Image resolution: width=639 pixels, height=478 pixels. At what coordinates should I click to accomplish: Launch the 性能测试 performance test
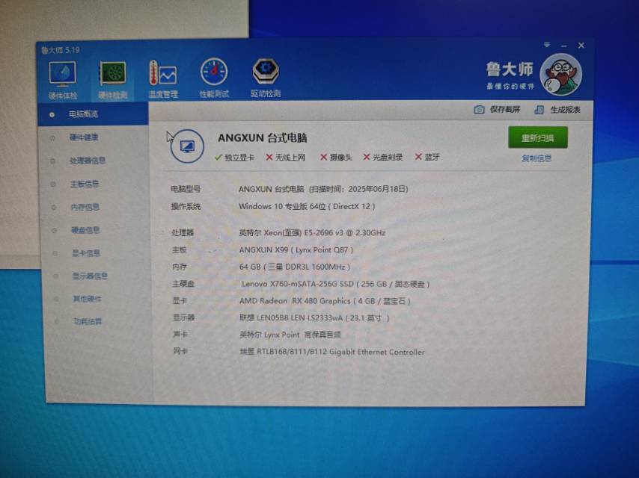(x=214, y=78)
